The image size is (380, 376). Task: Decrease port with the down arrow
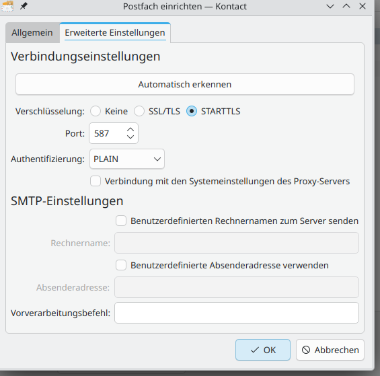pos(130,137)
